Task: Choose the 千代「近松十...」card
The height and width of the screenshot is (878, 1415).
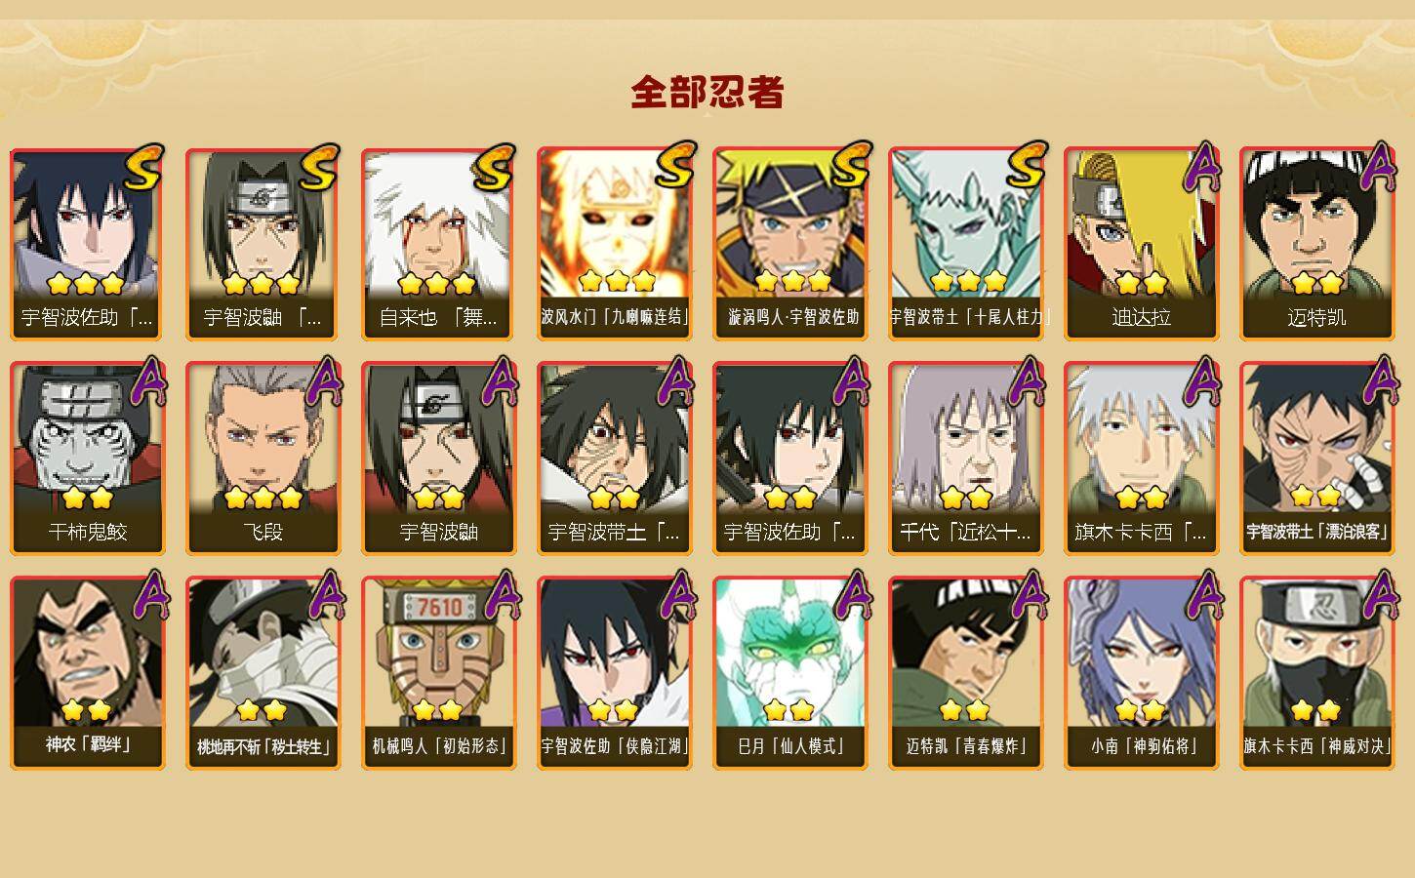Action: [x=965, y=459]
